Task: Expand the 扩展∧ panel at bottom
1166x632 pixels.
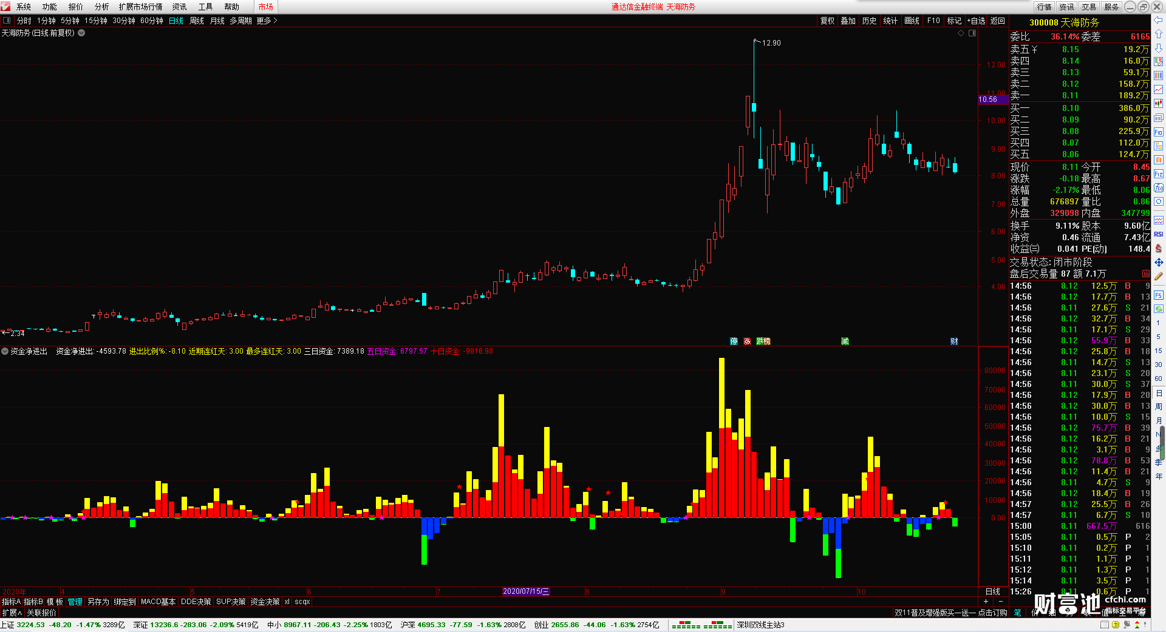Action: [x=12, y=613]
